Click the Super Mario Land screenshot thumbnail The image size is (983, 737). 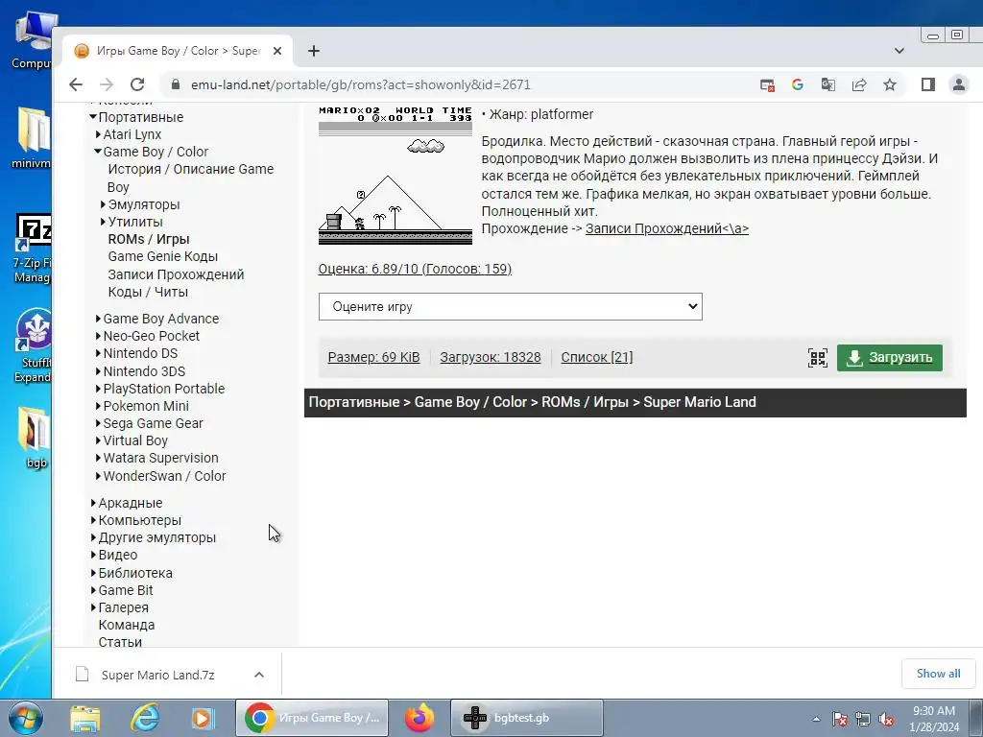tap(395, 175)
